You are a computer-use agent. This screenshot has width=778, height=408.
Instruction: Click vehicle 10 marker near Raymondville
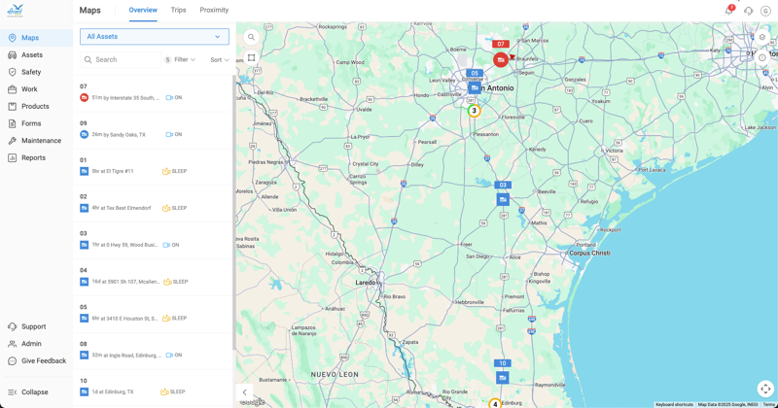point(503,378)
